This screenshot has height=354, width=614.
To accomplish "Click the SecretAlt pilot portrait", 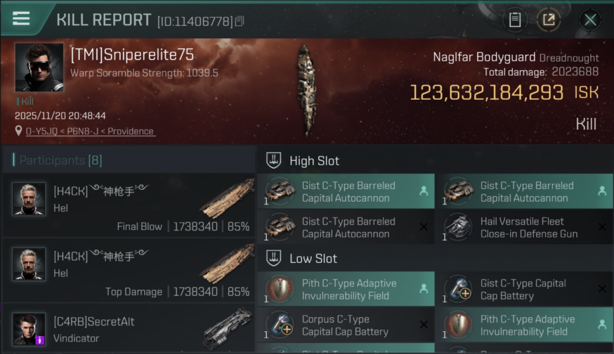I will (29, 329).
